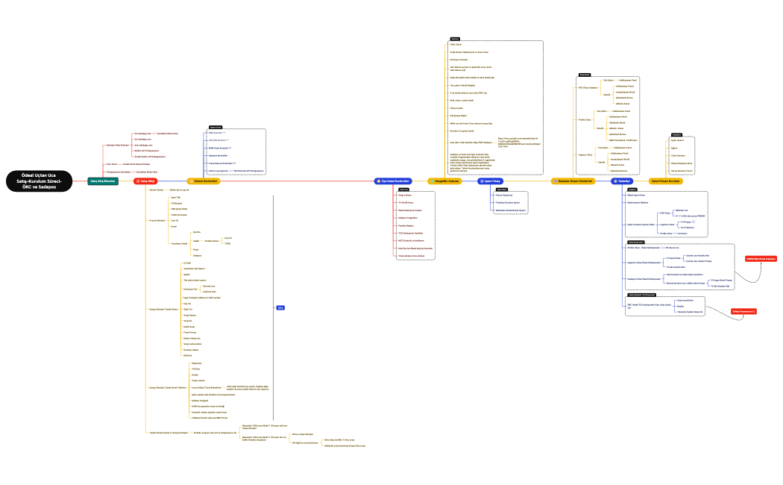This screenshot has width=783, height=485.
Task: Click the marker icon on Sistem Kontrolleri node
Action: point(190,181)
